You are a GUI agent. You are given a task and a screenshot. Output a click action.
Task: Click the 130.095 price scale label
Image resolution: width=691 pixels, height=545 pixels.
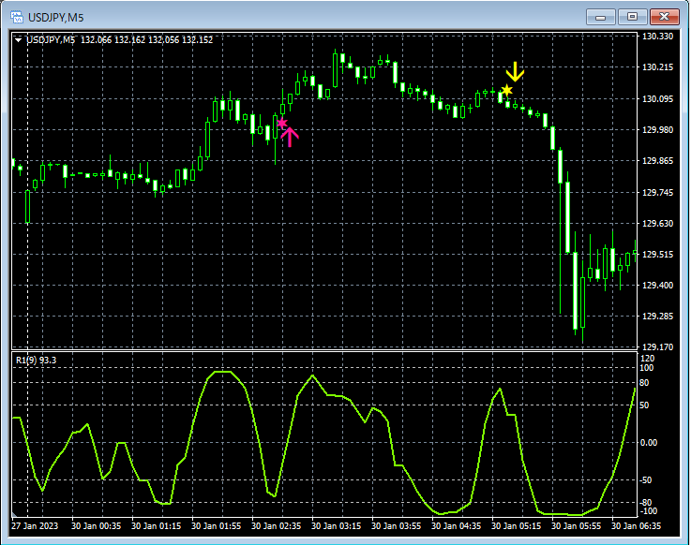click(x=658, y=98)
